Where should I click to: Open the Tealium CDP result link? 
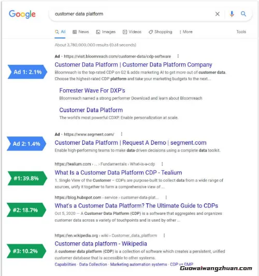click(x=118, y=172)
